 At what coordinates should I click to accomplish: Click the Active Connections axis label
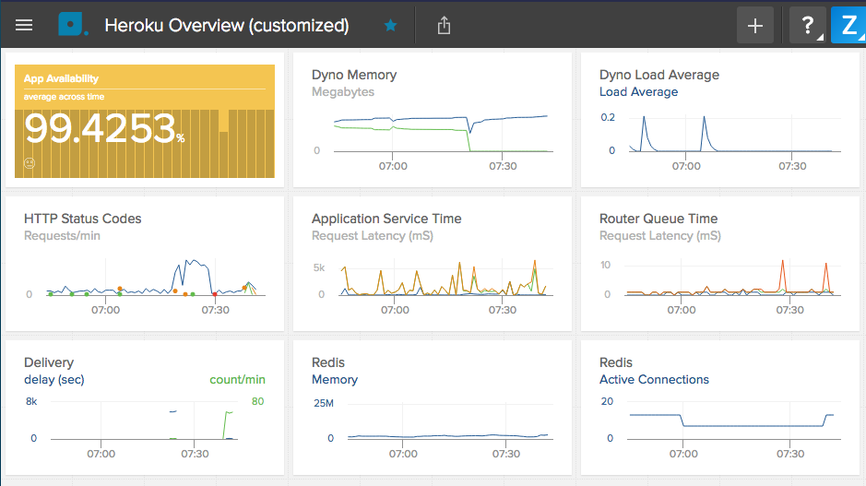[654, 379]
